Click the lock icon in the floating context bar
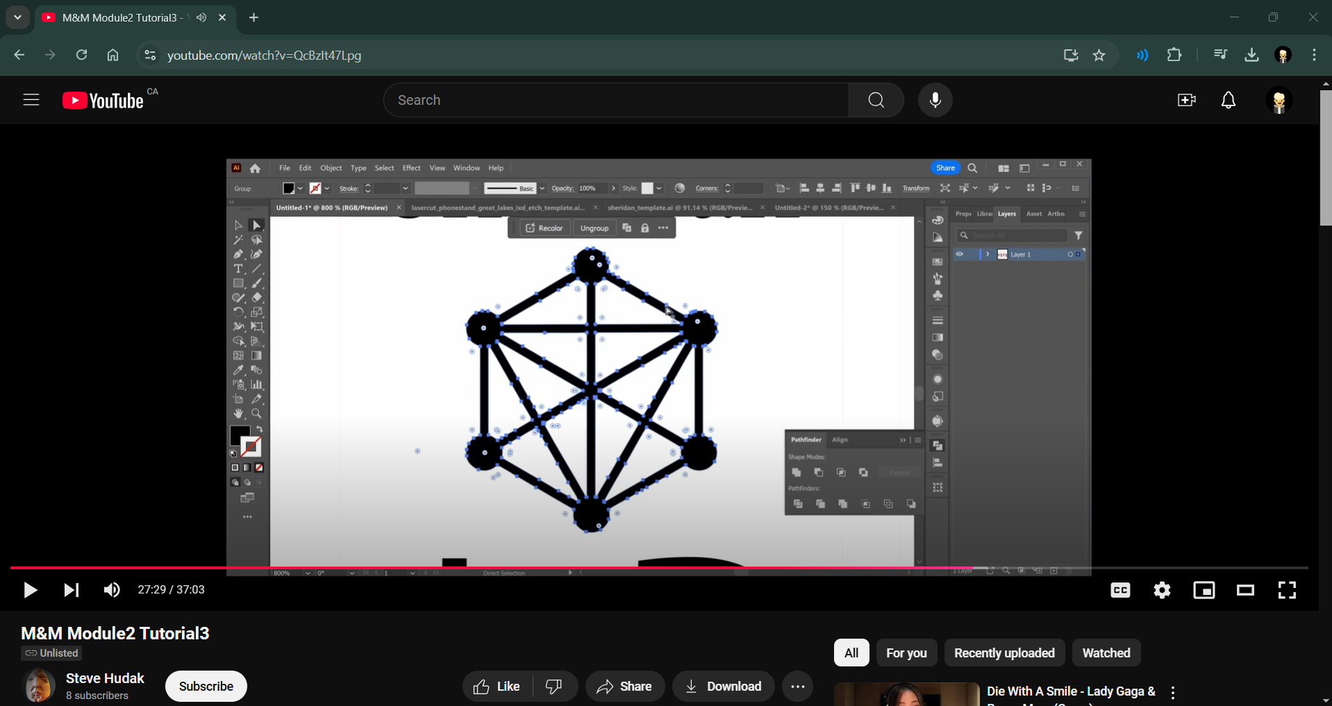The height and width of the screenshot is (706, 1332). click(644, 227)
